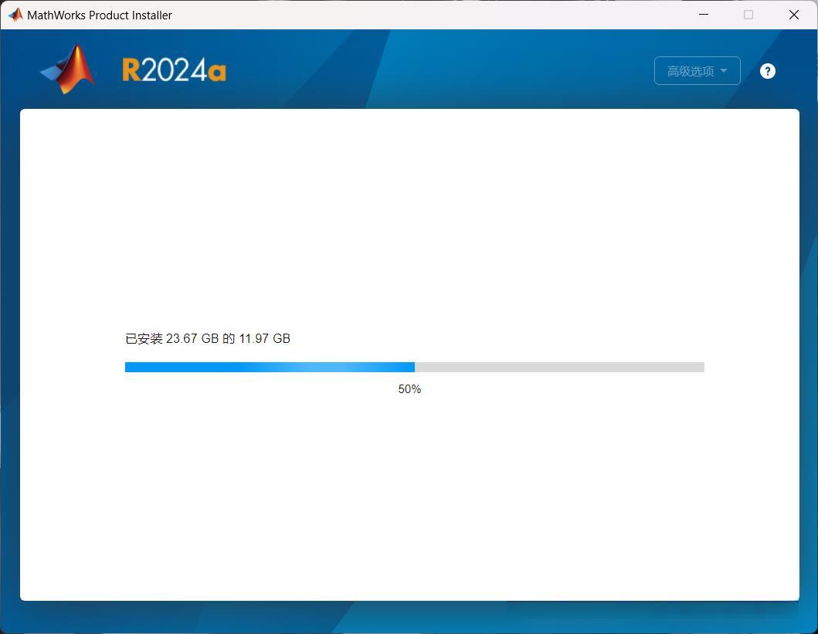818x634 pixels.
Task: Click the orange letter a in R2024a
Action: pyautogui.click(x=217, y=72)
